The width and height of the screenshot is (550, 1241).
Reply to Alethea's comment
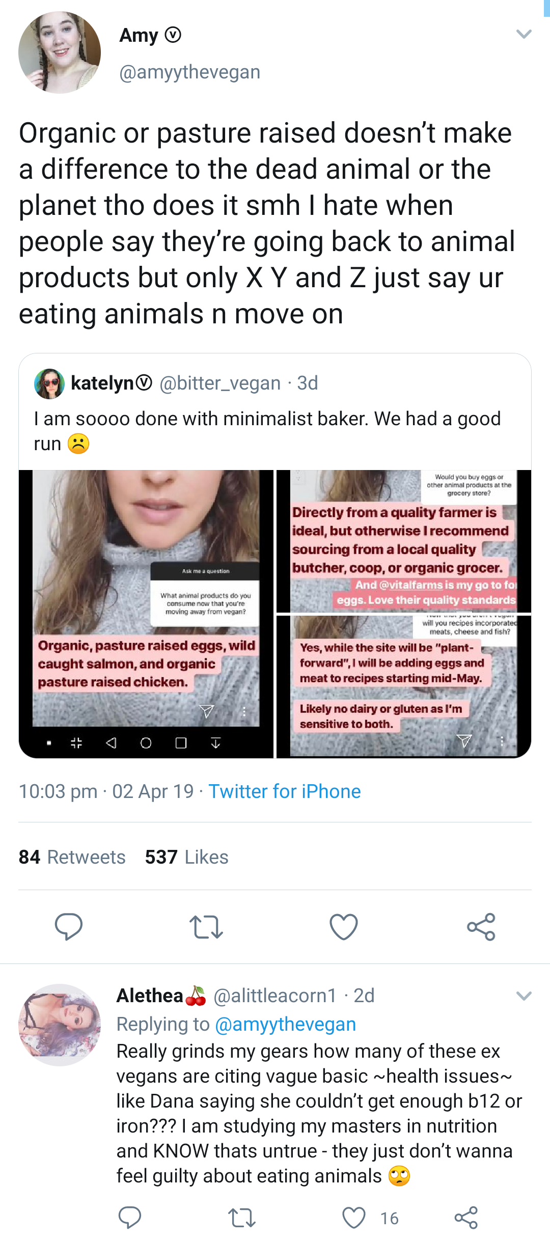[x=130, y=1218]
